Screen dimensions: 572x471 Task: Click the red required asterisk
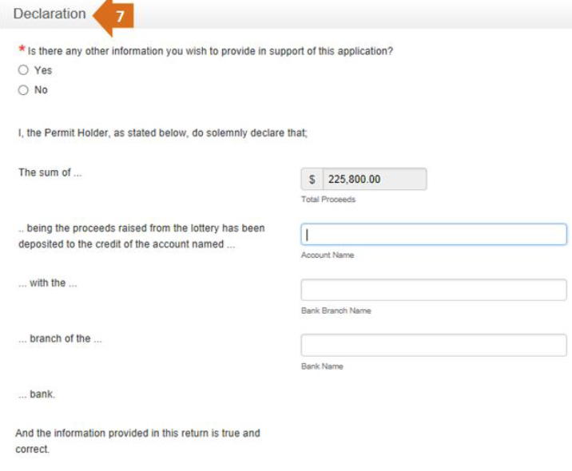tap(22, 49)
